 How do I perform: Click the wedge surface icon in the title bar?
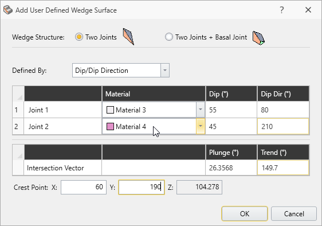[8, 10]
